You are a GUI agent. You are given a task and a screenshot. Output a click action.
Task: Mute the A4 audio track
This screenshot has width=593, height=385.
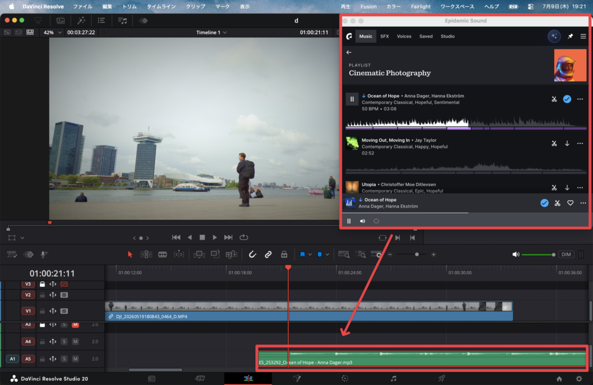coord(75,342)
